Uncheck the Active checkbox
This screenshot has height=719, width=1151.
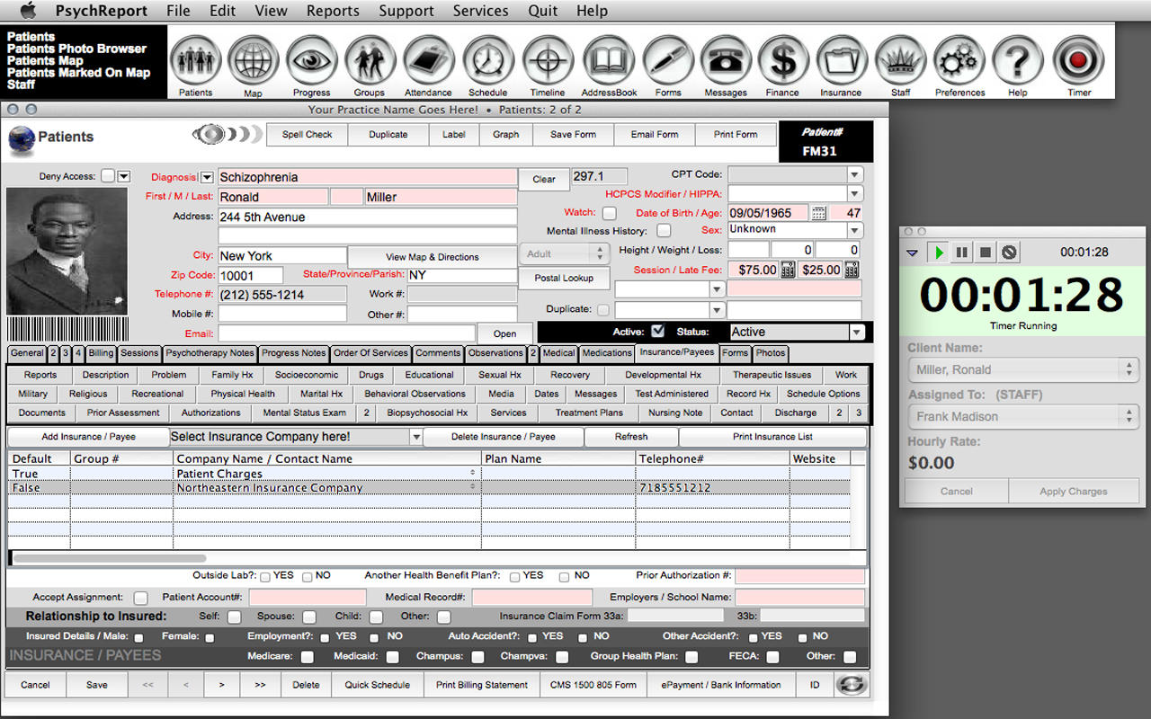(658, 332)
